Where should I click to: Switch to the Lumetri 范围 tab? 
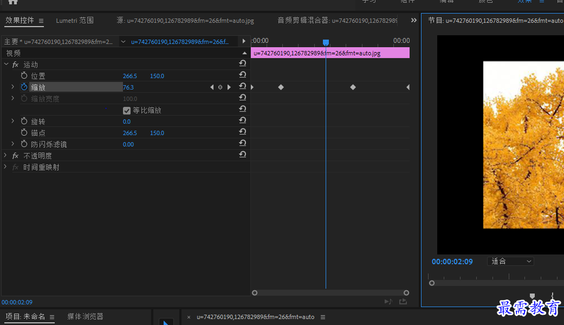tap(75, 21)
